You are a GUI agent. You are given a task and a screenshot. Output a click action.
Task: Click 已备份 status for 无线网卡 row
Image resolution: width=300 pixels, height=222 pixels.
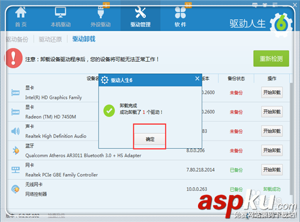click(x=236, y=189)
